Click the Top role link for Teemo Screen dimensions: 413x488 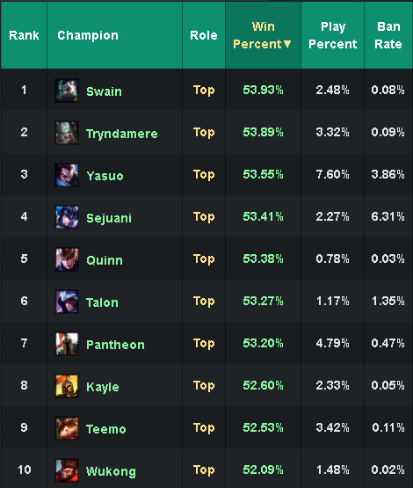point(204,428)
